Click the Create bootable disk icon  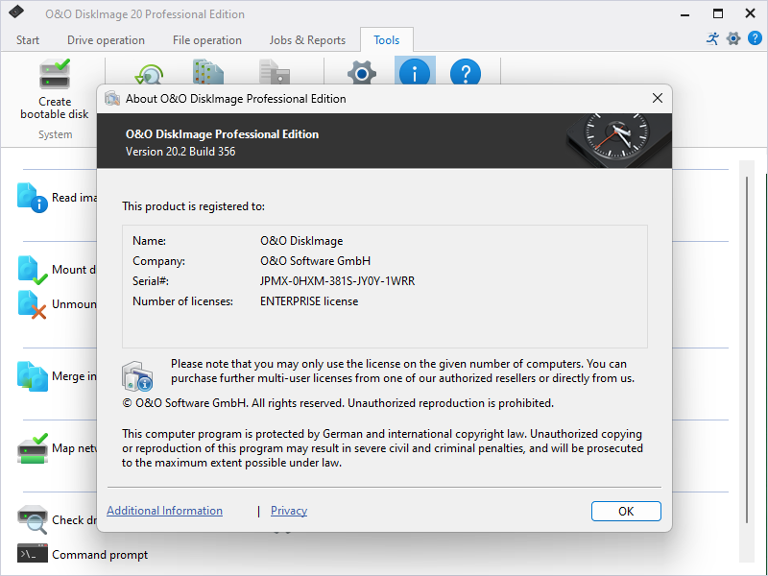(x=55, y=74)
